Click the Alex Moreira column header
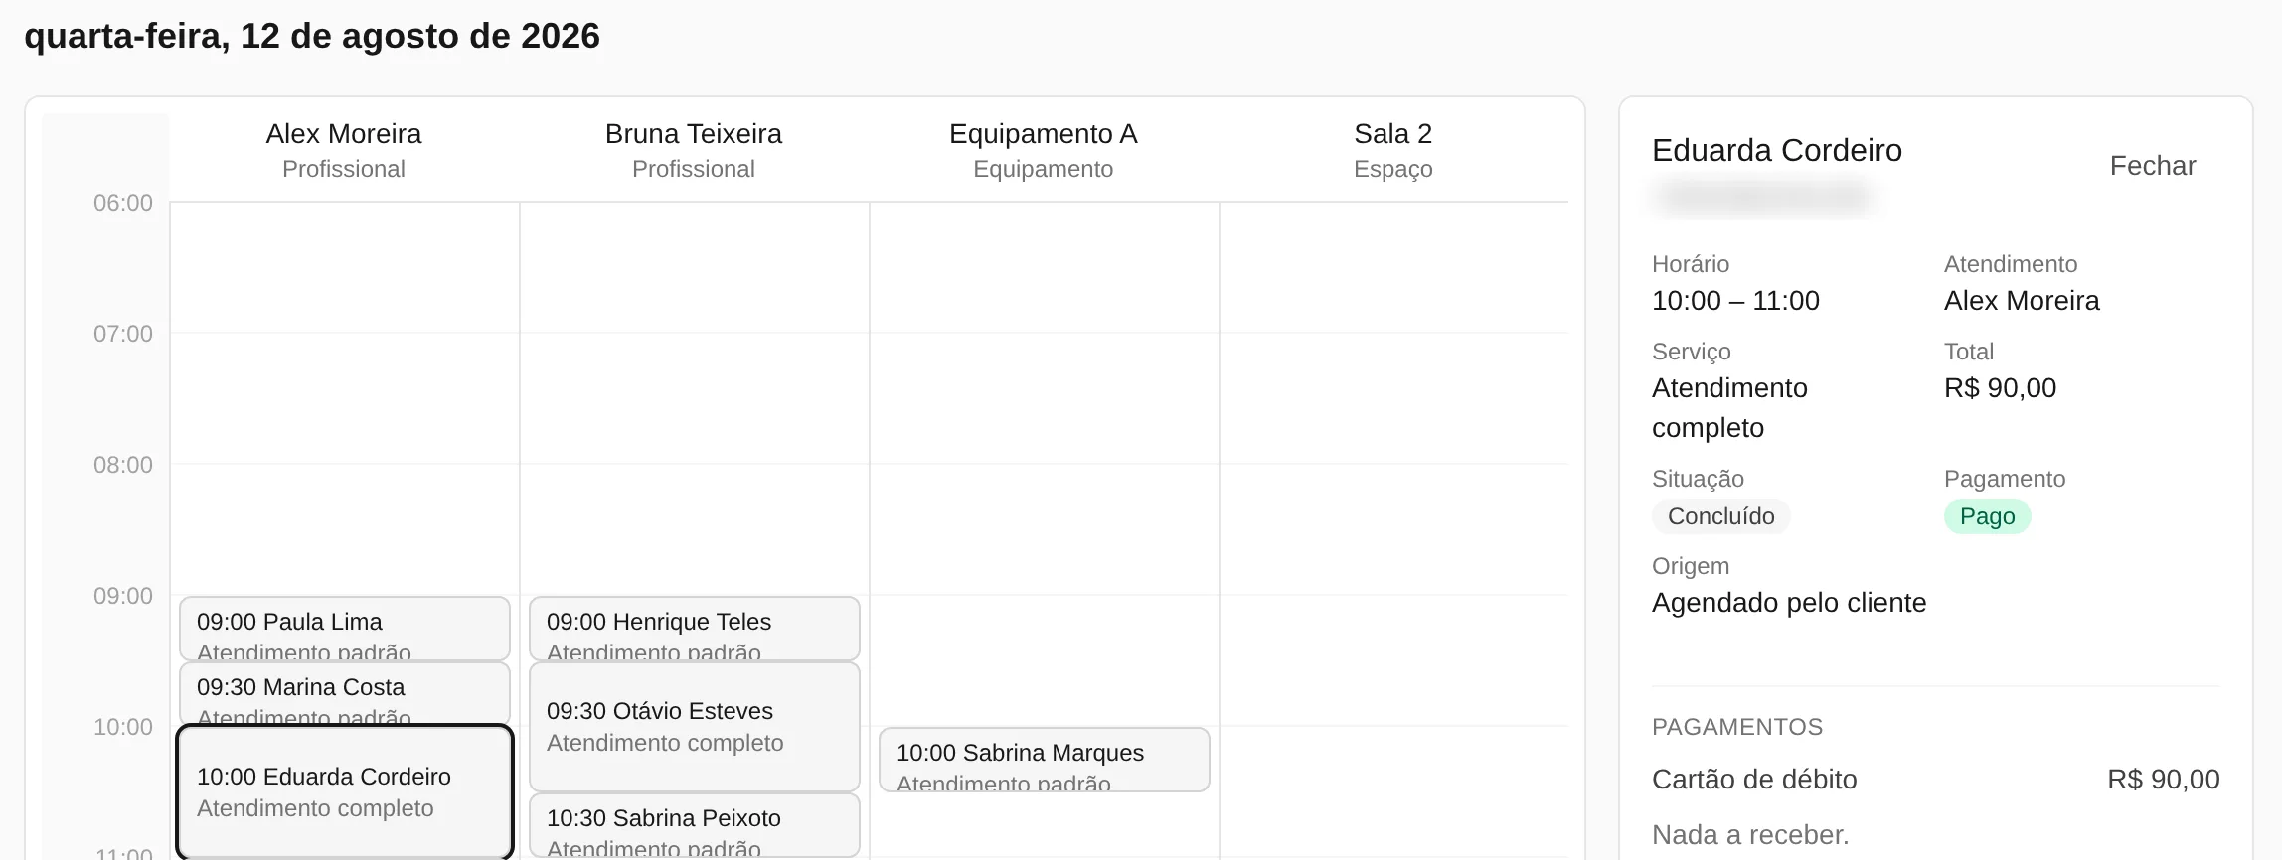This screenshot has width=2282, height=860. pyautogui.click(x=344, y=150)
